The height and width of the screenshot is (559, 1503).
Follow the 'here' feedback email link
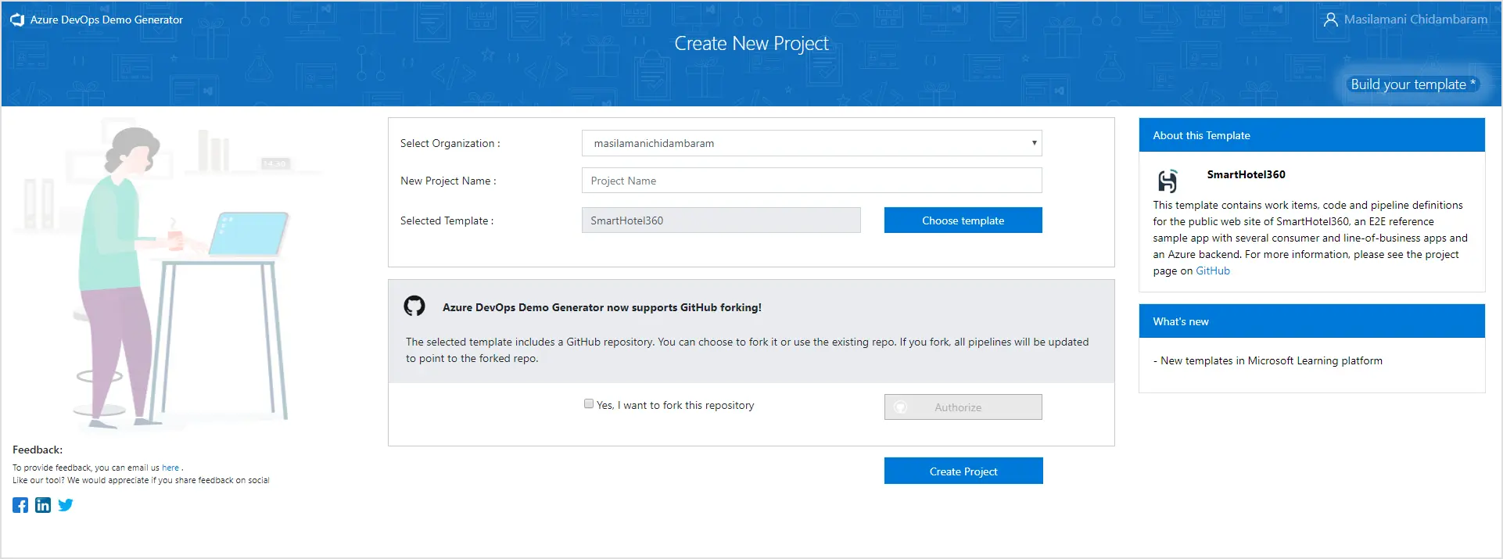click(170, 468)
